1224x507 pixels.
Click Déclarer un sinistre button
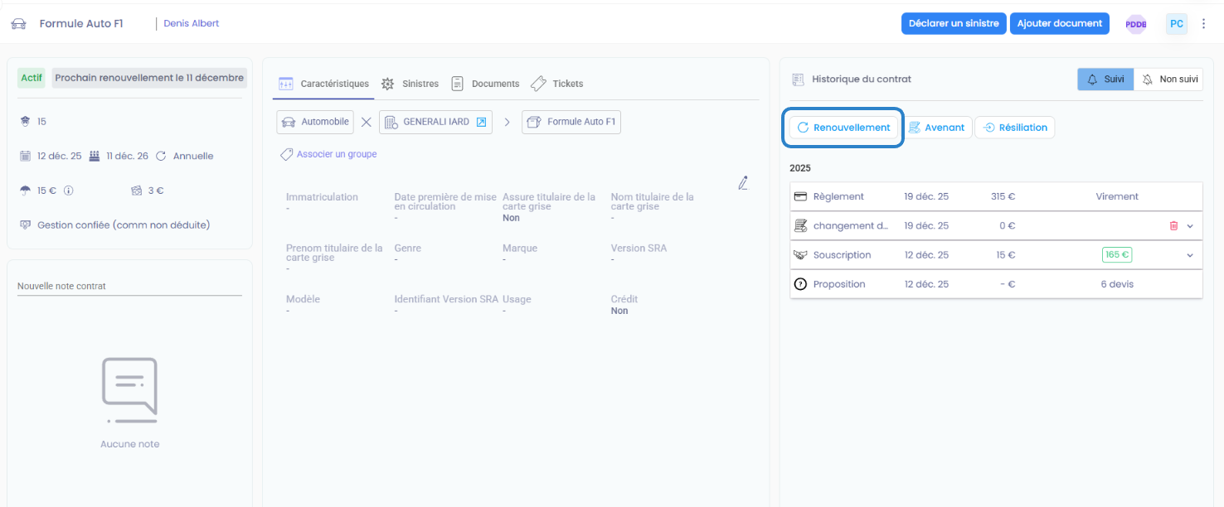click(954, 23)
